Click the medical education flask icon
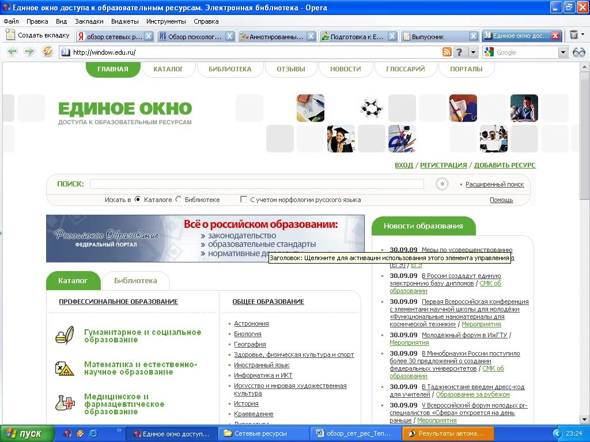The height and width of the screenshot is (442, 590). coord(65,402)
